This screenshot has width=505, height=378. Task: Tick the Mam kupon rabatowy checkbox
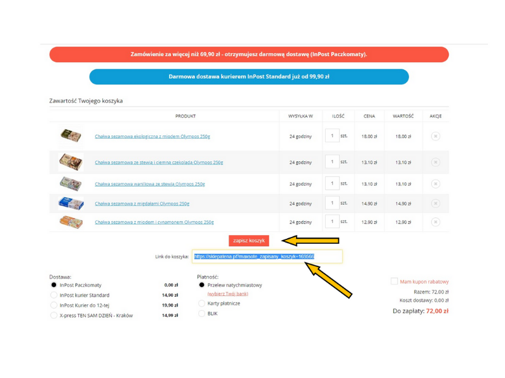click(x=394, y=281)
